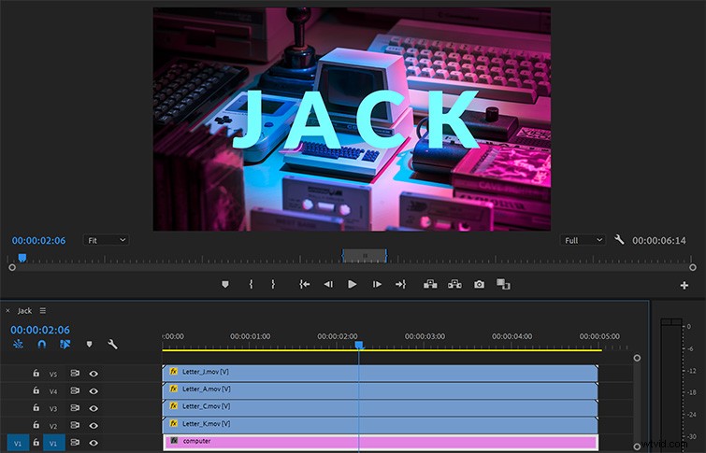Target track V4 label
Image resolution: width=706 pixels, height=453 pixels.
pos(53,391)
